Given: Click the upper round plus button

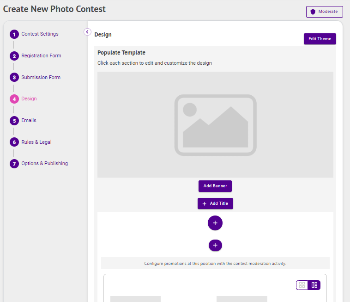Looking at the screenshot, I should pos(215,223).
